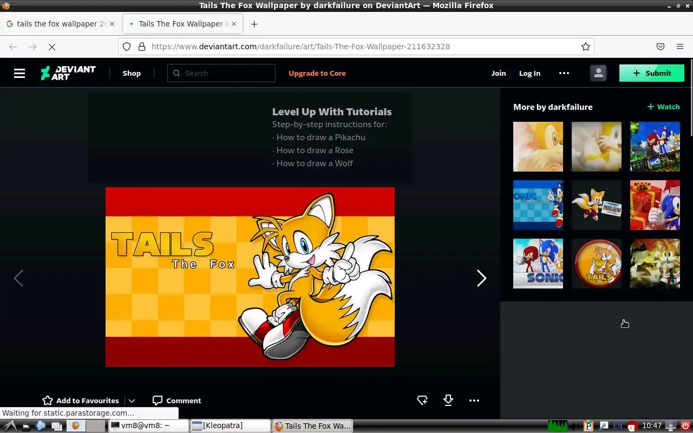This screenshot has height=433, width=693.
Task: Switch to the vm8@vm8 terminal window
Action: click(149, 426)
